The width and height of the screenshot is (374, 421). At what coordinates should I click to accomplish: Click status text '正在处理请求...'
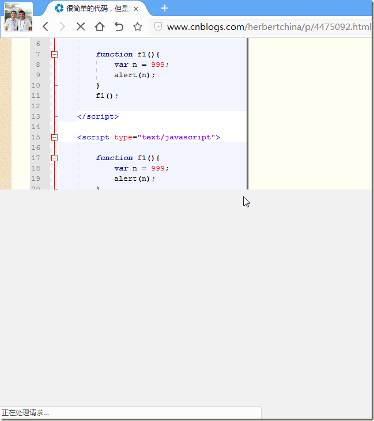25,413
